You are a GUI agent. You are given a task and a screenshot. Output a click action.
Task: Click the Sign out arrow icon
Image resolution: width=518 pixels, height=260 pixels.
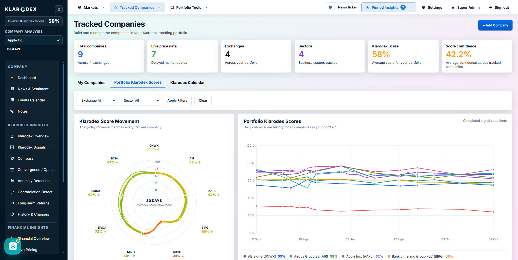pyautogui.click(x=490, y=7)
